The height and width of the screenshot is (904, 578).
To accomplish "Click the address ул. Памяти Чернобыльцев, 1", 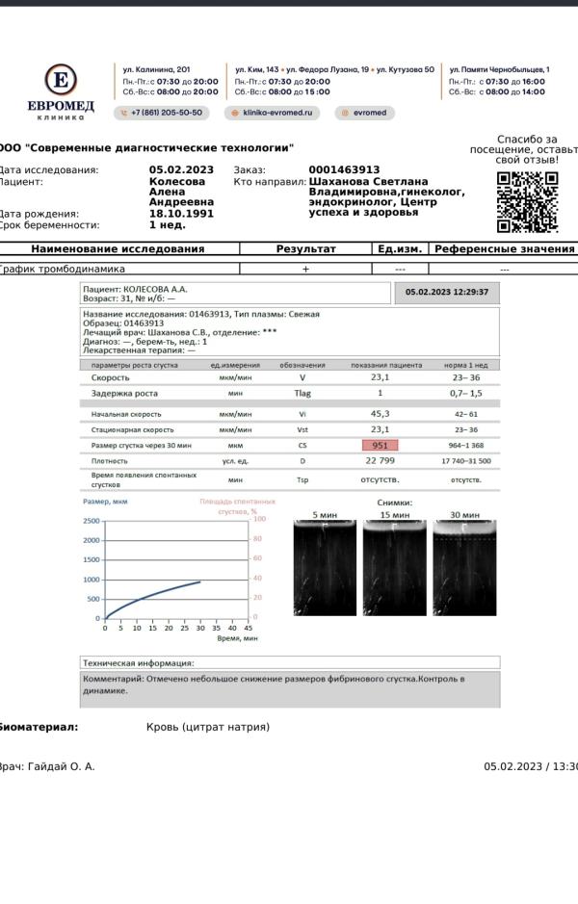I will point(499,69).
